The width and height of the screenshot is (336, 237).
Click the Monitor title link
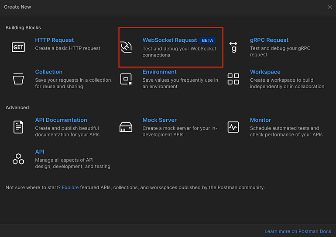click(x=261, y=120)
